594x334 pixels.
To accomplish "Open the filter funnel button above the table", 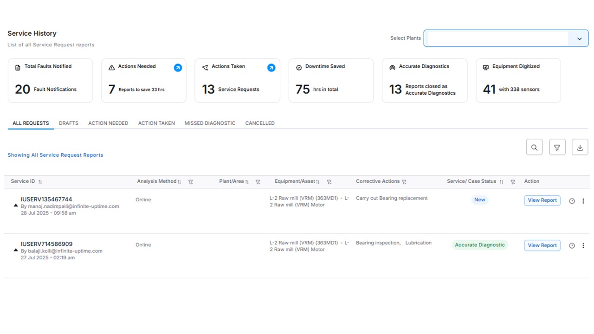I will click(557, 148).
